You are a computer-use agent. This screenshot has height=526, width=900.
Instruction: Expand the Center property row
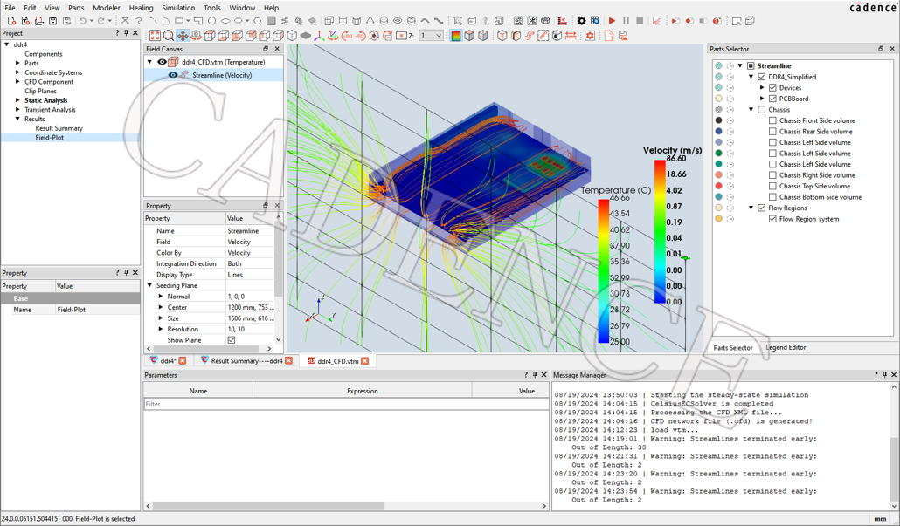pos(161,307)
